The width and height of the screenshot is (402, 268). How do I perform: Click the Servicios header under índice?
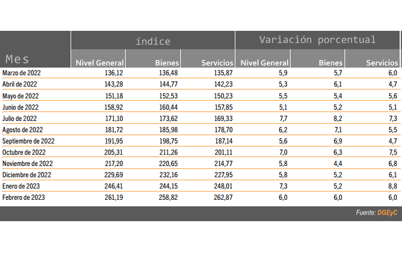217,63
